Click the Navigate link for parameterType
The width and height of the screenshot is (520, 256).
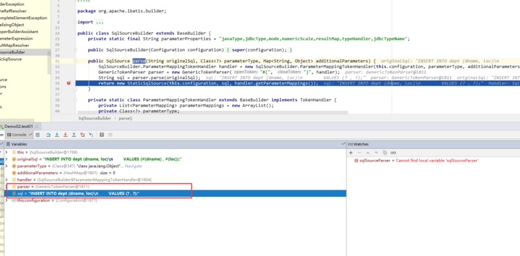click(x=133, y=166)
